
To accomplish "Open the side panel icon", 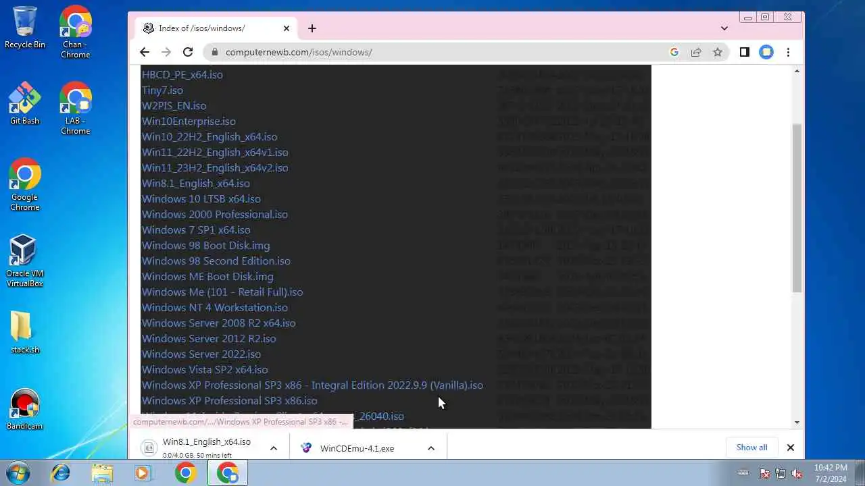I will pos(744,52).
